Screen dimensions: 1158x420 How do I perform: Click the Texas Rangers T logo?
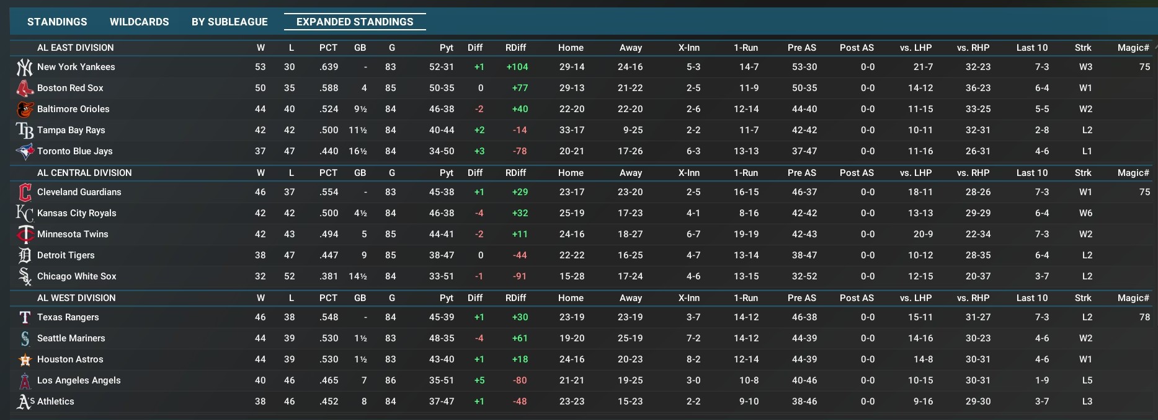click(24, 317)
